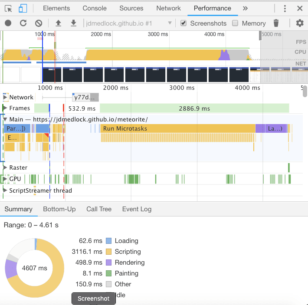Expand the GPU track
The width and height of the screenshot is (308, 305).
[x=5, y=179]
